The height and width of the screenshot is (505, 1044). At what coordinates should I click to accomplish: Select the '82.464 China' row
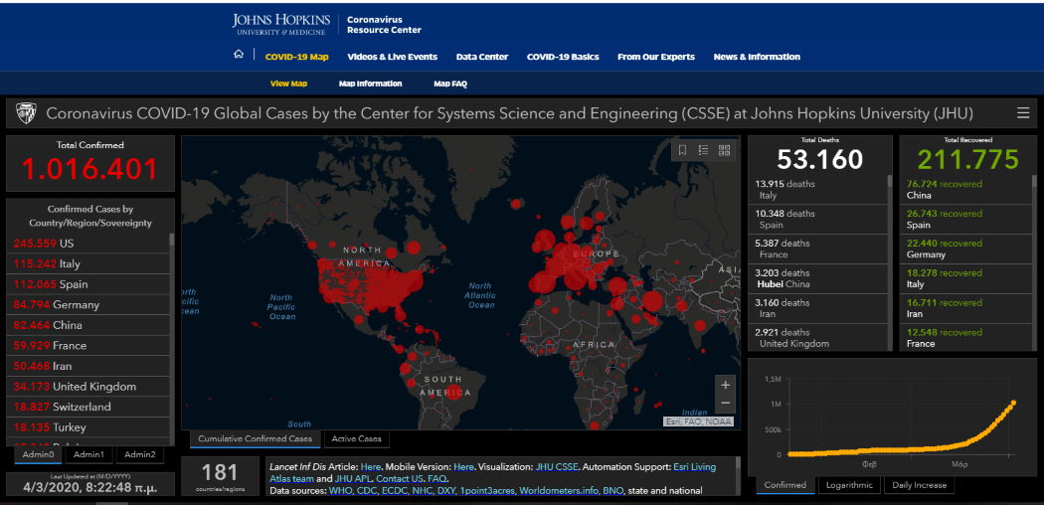(x=88, y=325)
